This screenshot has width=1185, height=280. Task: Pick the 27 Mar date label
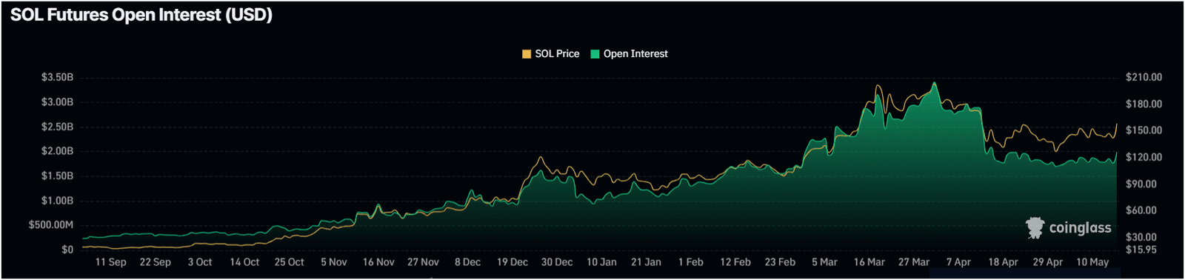[x=914, y=262]
